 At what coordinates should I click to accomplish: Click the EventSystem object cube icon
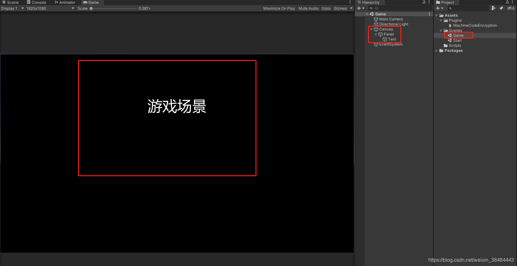click(376, 44)
